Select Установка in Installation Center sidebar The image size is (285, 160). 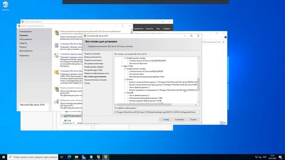24,36
